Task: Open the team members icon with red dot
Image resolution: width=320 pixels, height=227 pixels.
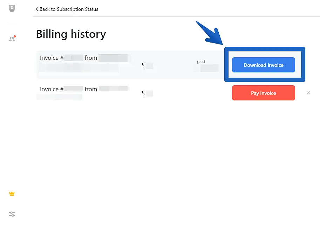Action: (x=12, y=39)
